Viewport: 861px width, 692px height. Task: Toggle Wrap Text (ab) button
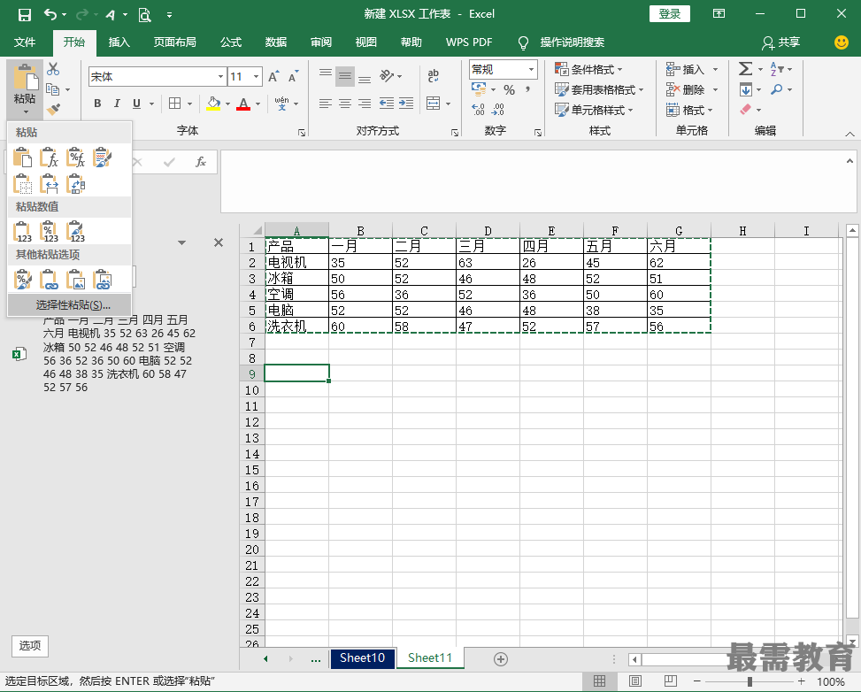434,76
